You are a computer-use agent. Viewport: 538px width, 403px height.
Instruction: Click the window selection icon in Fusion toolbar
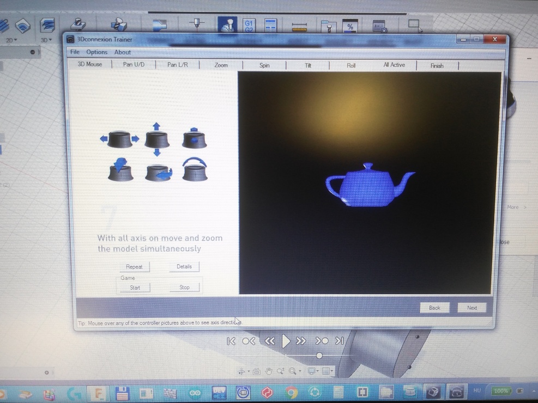(415, 26)
